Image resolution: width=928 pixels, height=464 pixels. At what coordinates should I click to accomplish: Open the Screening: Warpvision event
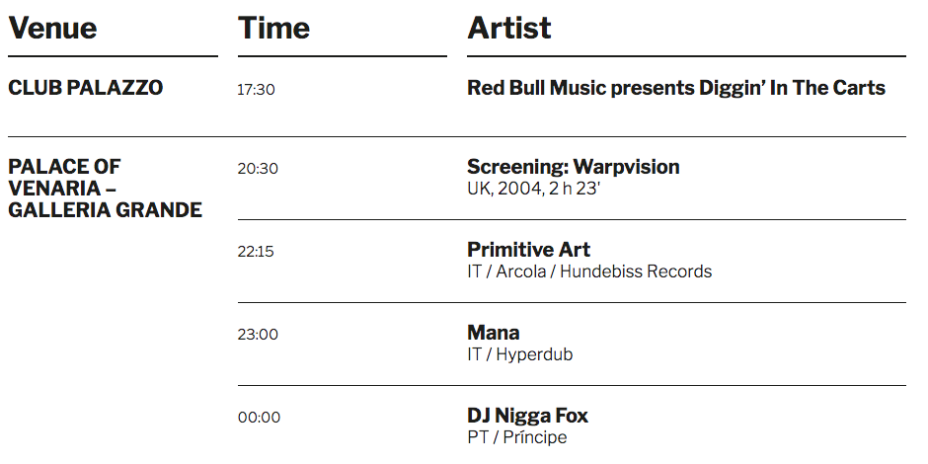point(574,167)
